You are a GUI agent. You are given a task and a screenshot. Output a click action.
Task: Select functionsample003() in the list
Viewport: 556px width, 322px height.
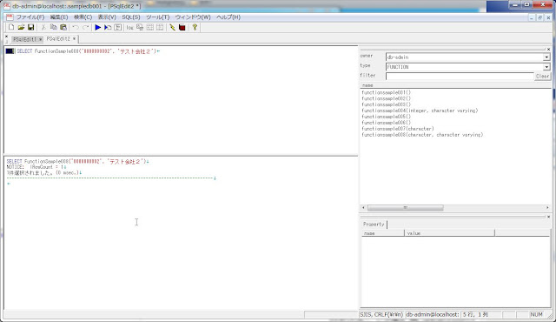386,104
